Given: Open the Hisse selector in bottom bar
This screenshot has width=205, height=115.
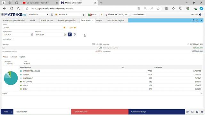Looking at the screenshot, I should tap(7, 112).
